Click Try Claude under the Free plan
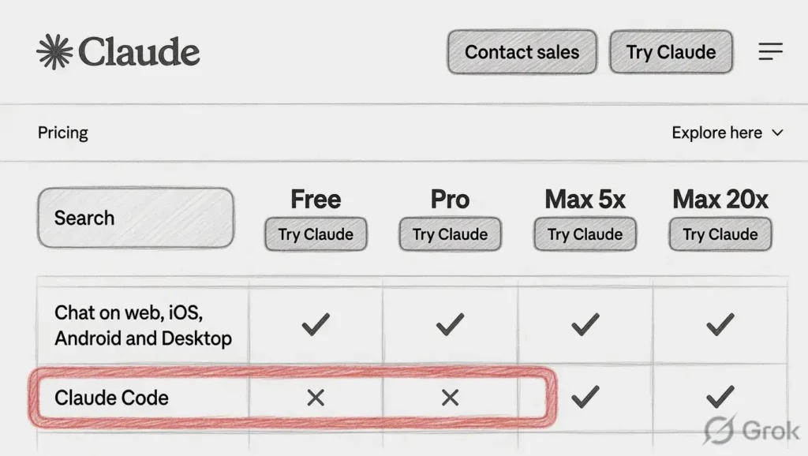 (x=316, y=234)
